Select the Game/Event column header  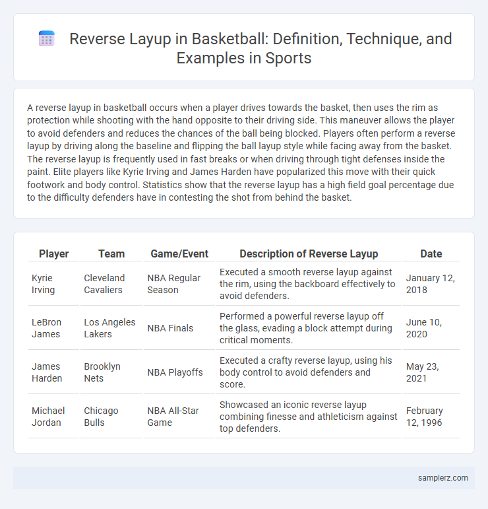(x=179, y=254)
